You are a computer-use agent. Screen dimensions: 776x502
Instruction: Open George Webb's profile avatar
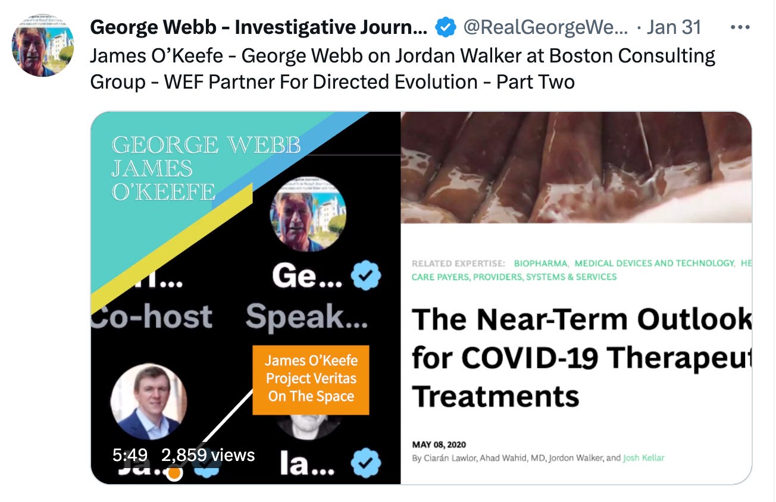[x=43, y=46]
